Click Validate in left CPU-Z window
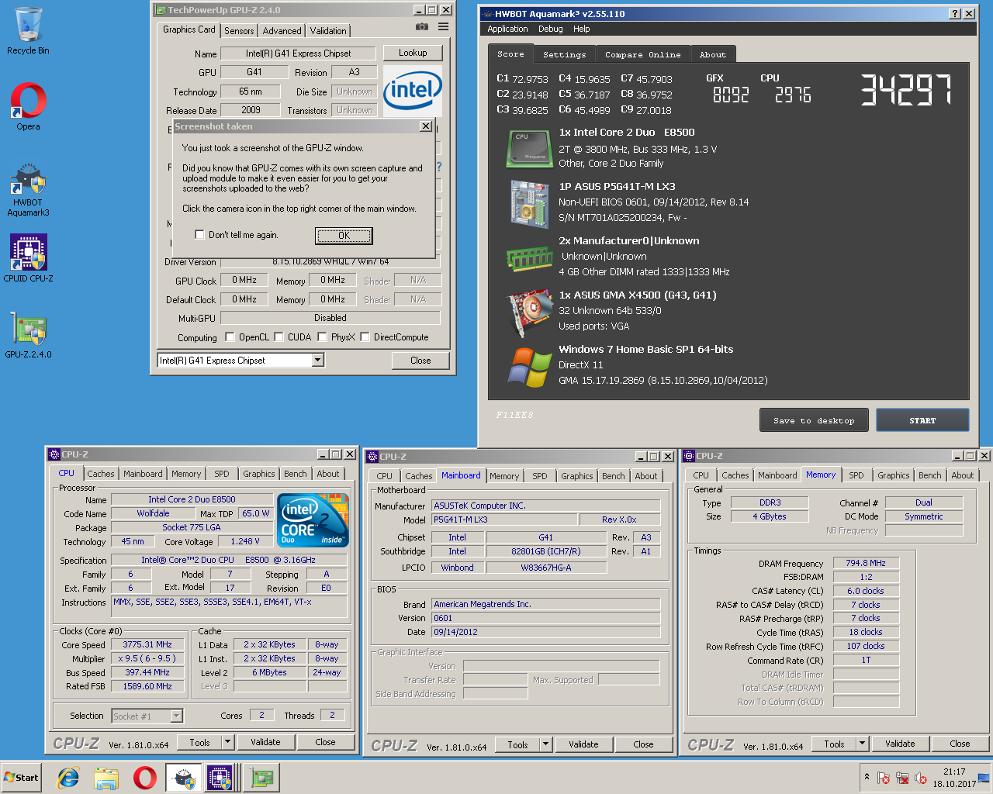Viewport: 993px width, 794px height. [x=265, y=742]
